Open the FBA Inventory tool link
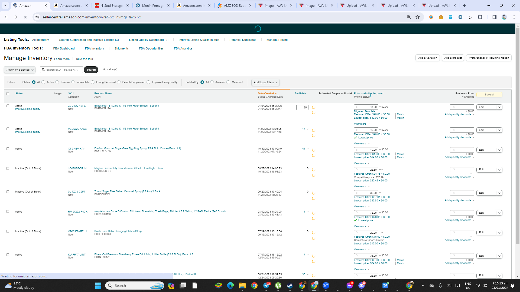The width and height of the screenshot is (520, 292). (95, 49)
